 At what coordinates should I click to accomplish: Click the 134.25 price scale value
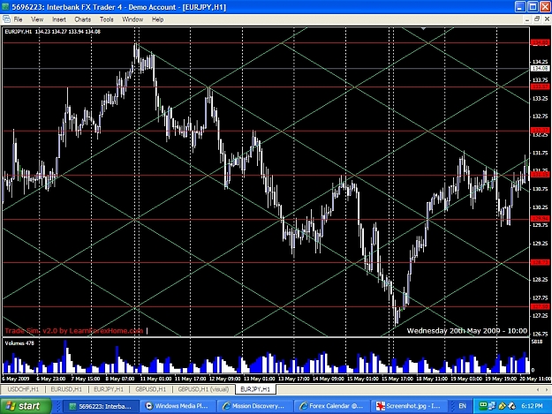(x=541, y=62)
